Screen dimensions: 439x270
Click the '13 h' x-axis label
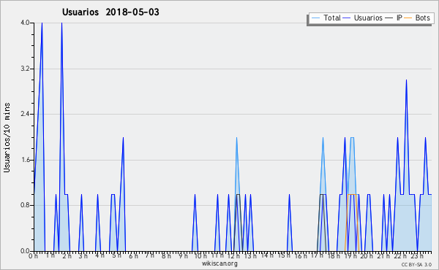[x=250, y=256]
